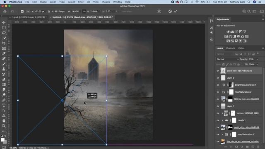Open the Layers panel menu

click(x=263, y=48)
